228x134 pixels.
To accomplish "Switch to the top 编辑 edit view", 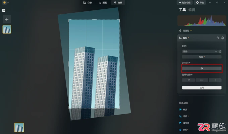I will 118,3.
